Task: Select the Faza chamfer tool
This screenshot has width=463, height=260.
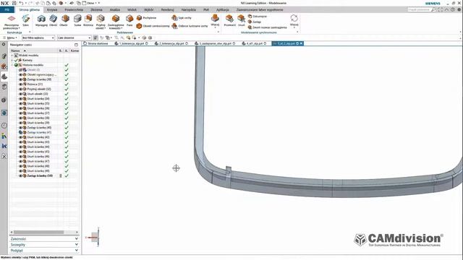Action: click(129, 21)
